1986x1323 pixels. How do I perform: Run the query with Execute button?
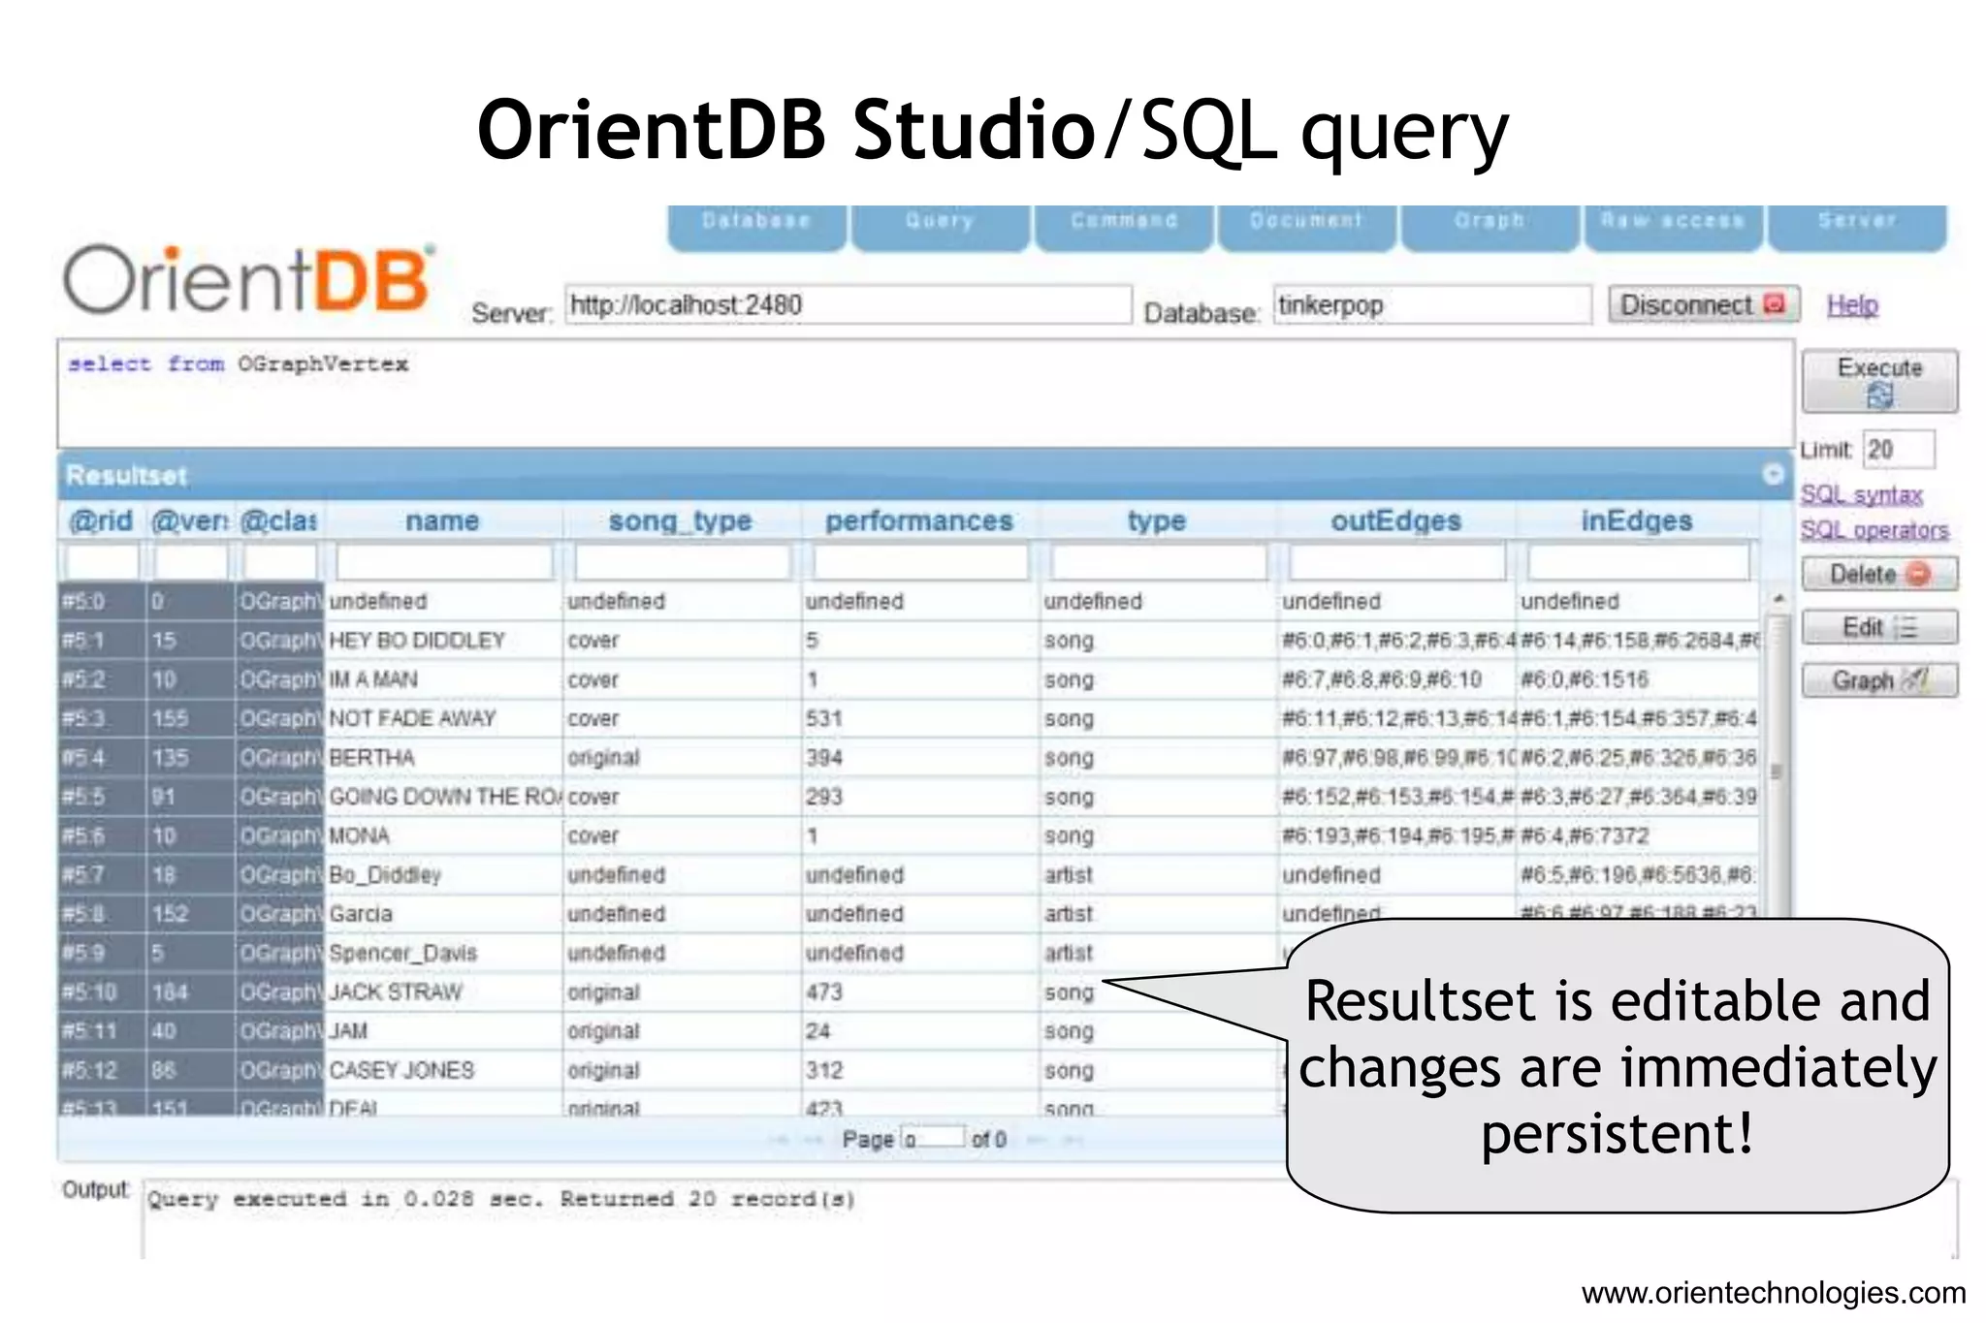pos(1879,381)
